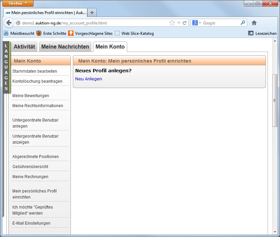Click the address bar URL field
Viewport: 280px width, 237px height.
click(x=95, y=23)
